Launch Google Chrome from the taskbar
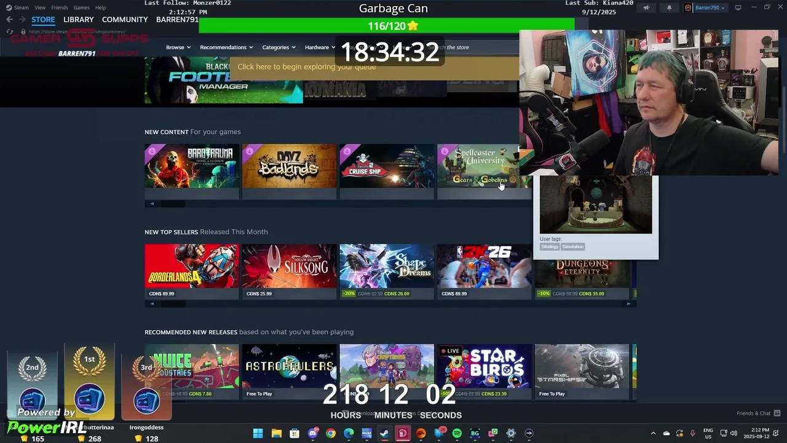The image size is (787, 443). [331, 433]
